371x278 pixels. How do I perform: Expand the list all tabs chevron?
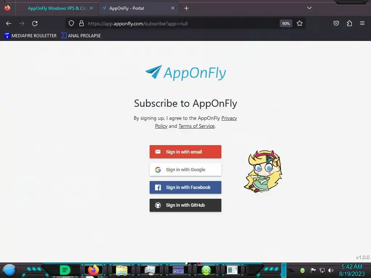point(309,8)
